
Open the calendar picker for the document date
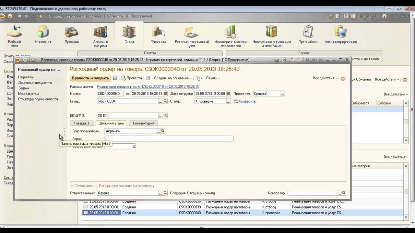tap(165, 94)
